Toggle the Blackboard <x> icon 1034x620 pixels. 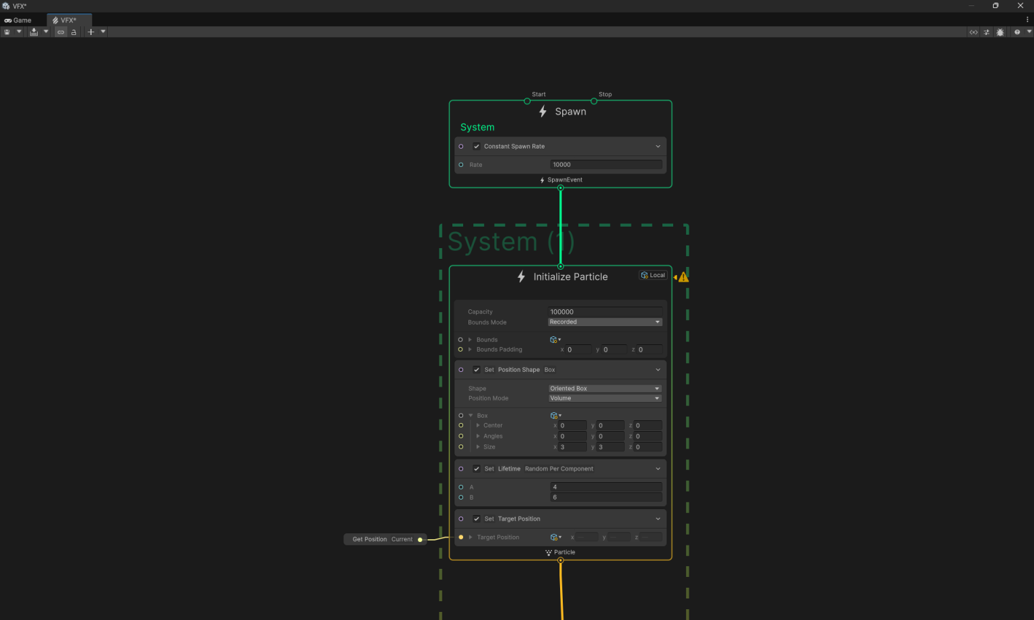(973, 32)
